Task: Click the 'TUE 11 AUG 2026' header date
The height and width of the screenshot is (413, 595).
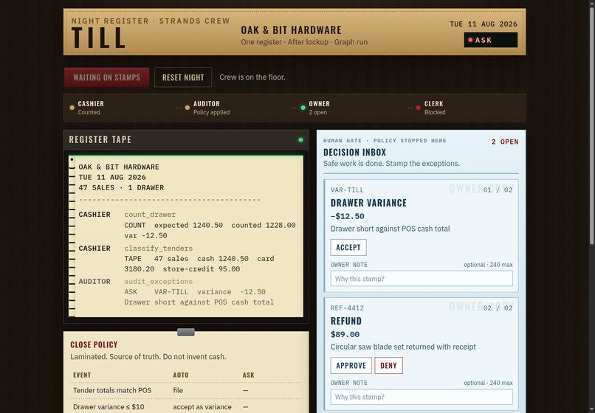Action: (x=483, y=24)
